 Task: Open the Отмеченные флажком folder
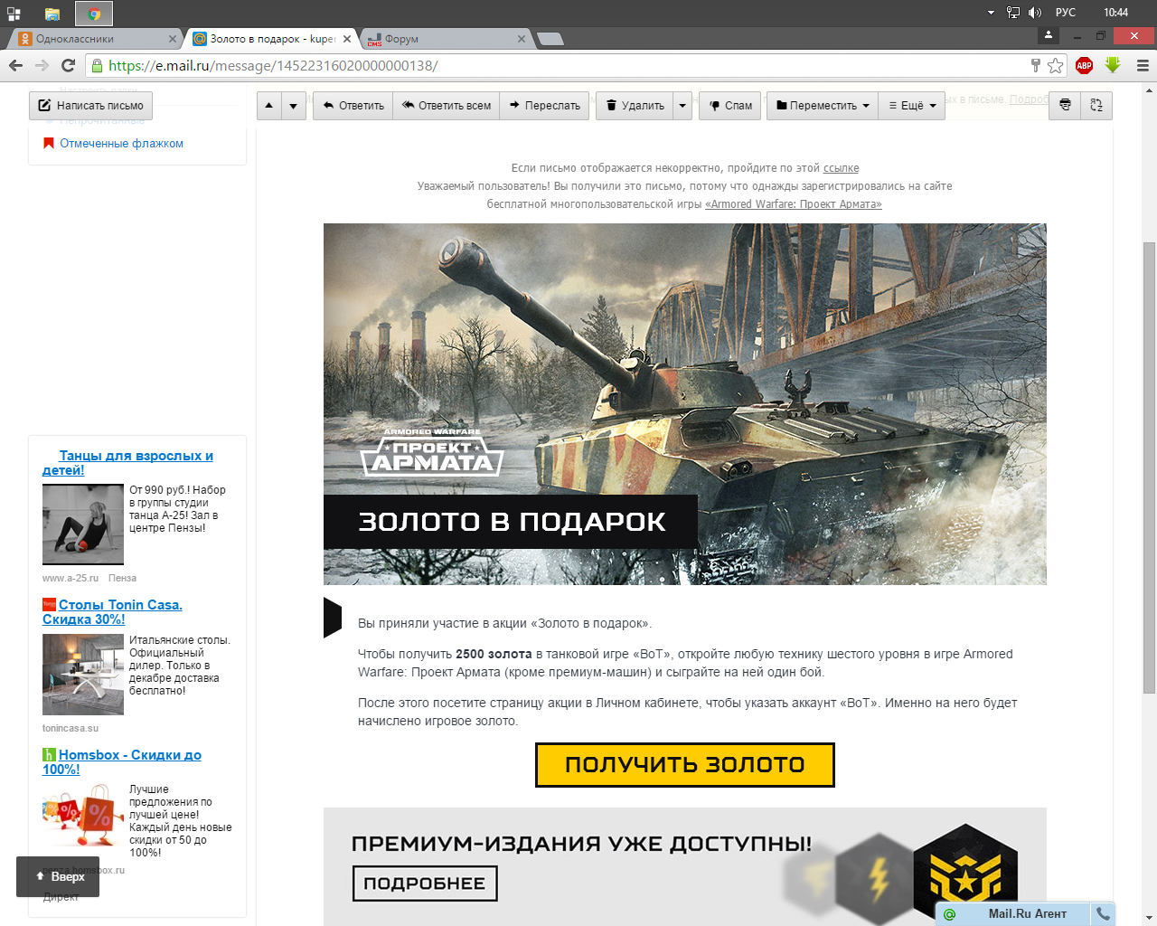(x=121, y=143)
